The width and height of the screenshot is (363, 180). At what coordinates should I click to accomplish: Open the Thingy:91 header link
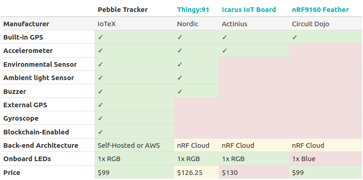pos(193,10)
